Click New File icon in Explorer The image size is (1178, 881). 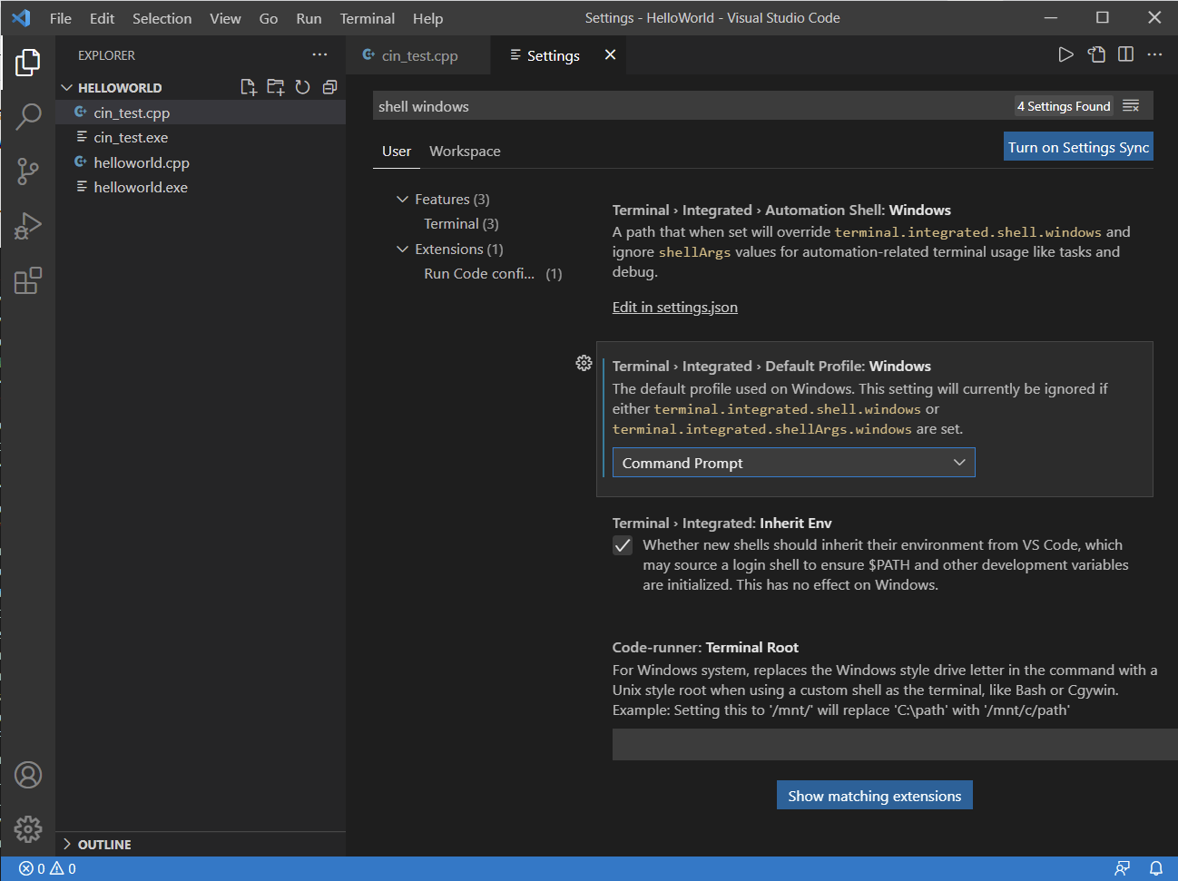[x=248, y=87]
